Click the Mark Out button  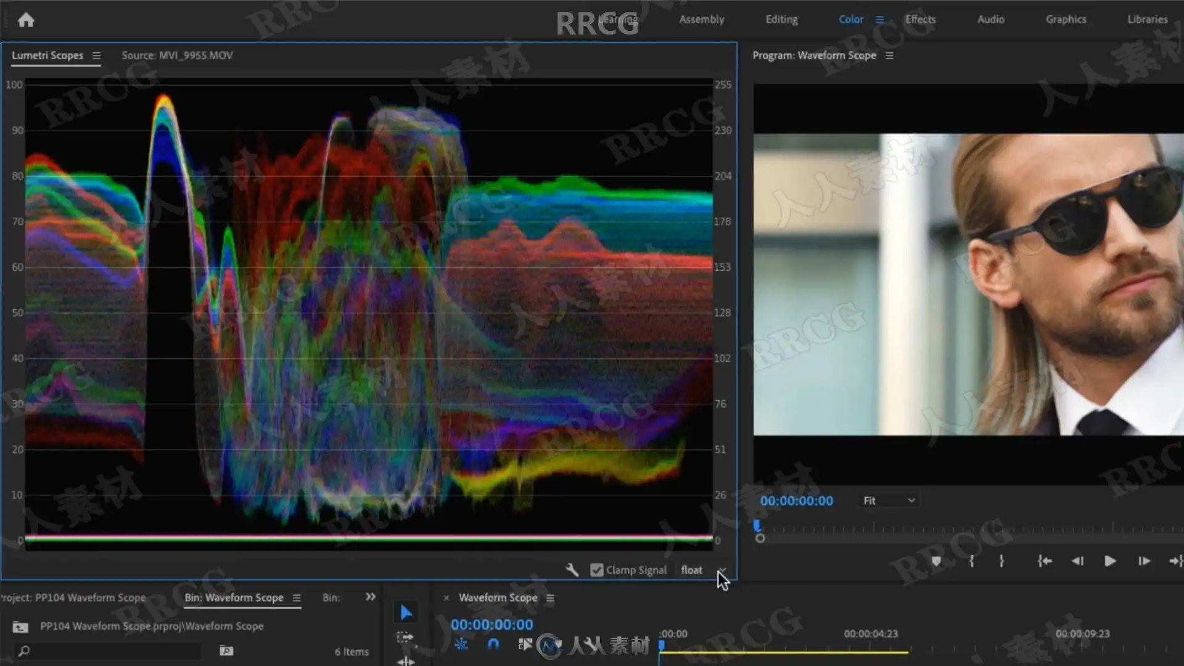point(1001,561)
